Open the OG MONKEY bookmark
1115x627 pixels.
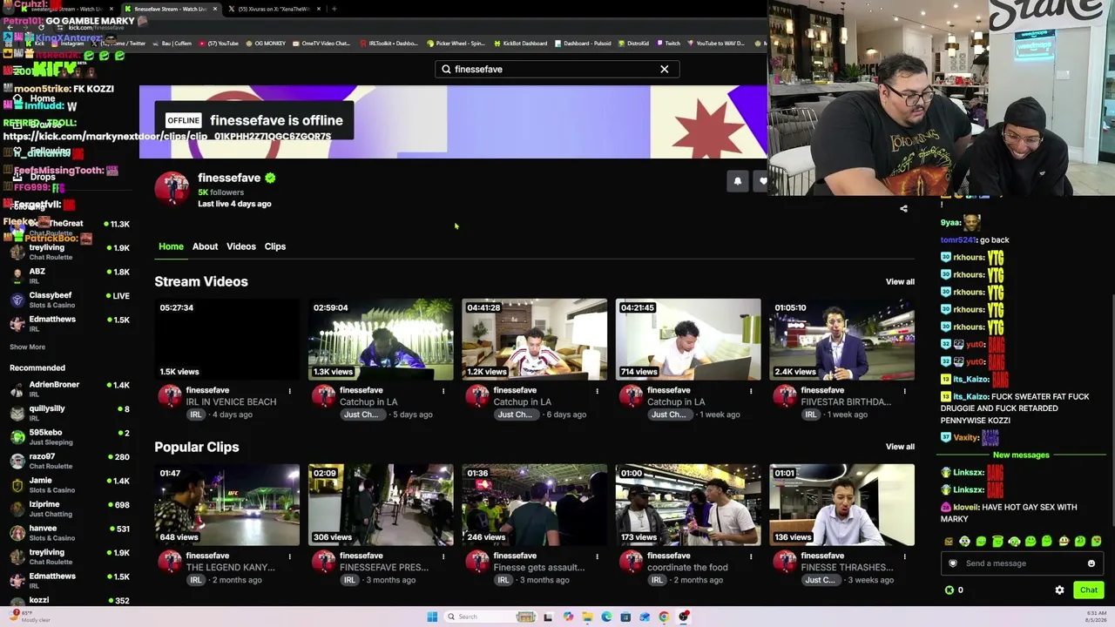[266, 44]
